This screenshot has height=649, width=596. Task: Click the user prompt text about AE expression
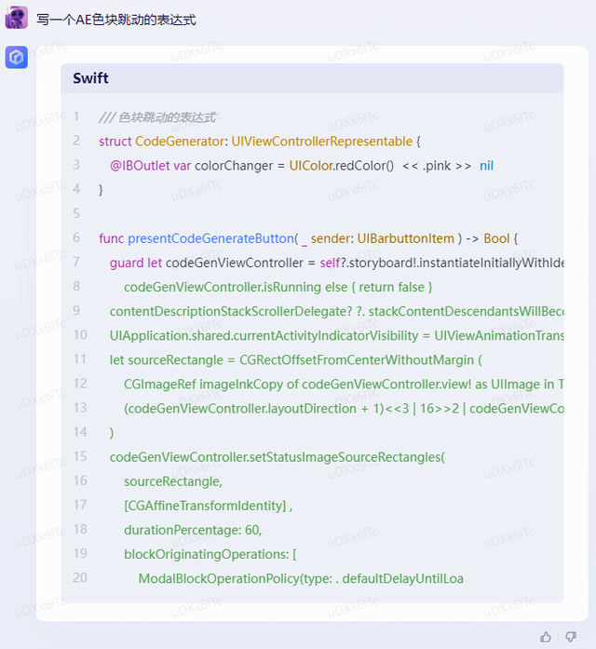coord(116,20)
